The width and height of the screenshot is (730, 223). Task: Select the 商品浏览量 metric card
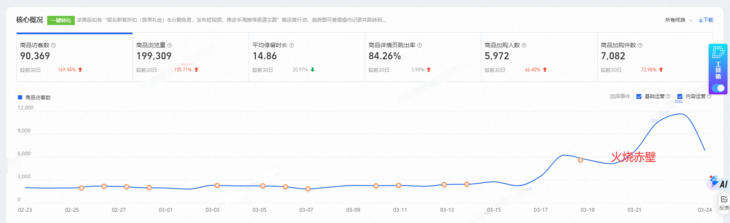tap(191, 57)
